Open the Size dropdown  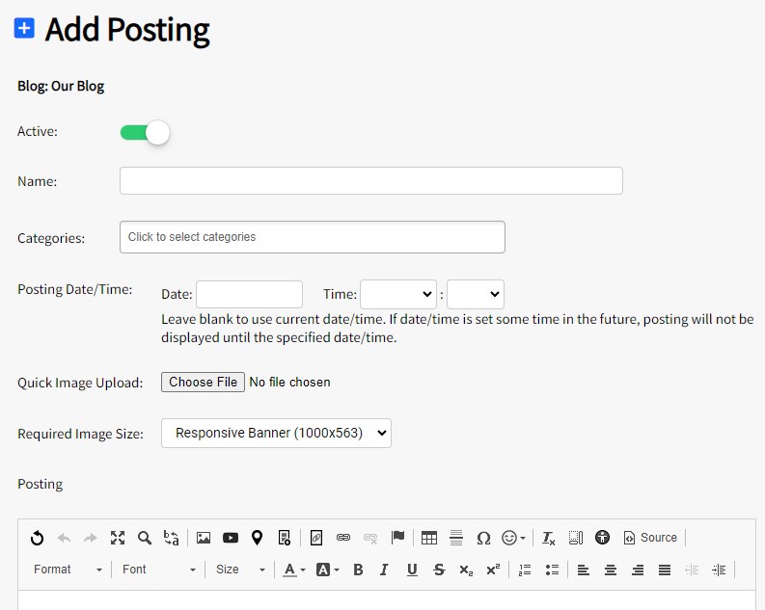[240, 570]
